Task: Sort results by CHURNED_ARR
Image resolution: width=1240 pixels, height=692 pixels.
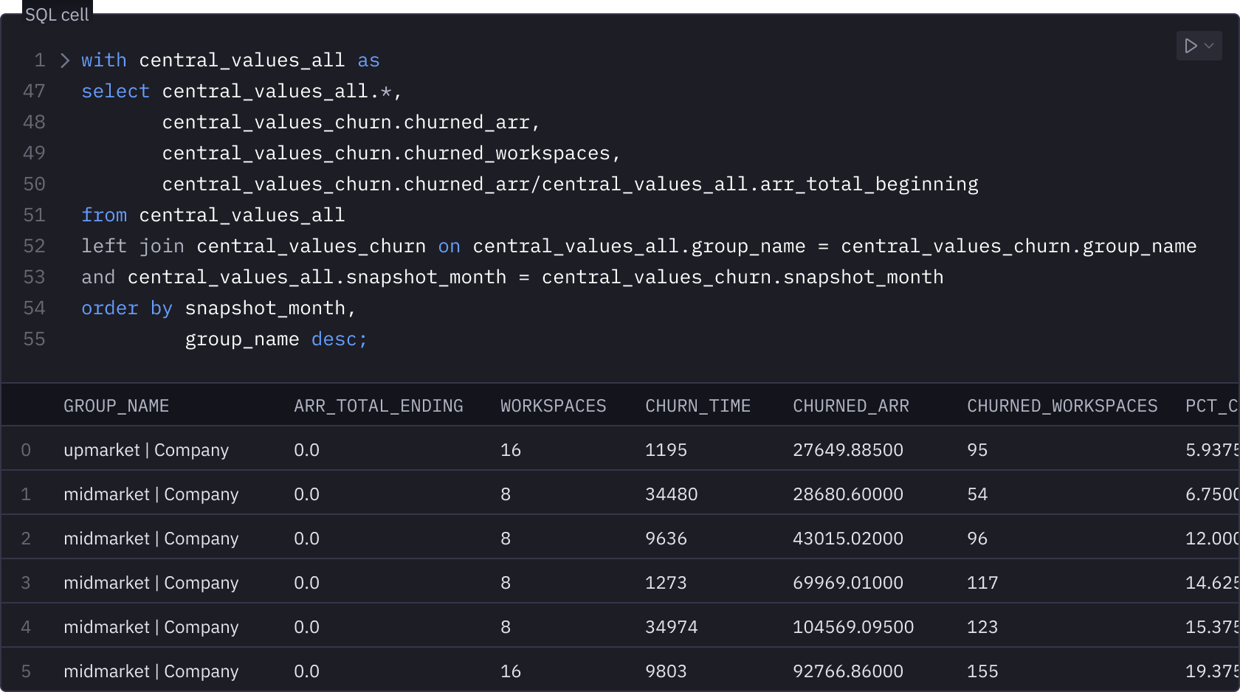Action: (850, 405)
